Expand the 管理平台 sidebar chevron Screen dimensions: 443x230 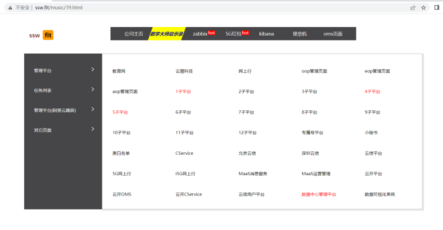(x=93, y=69)
